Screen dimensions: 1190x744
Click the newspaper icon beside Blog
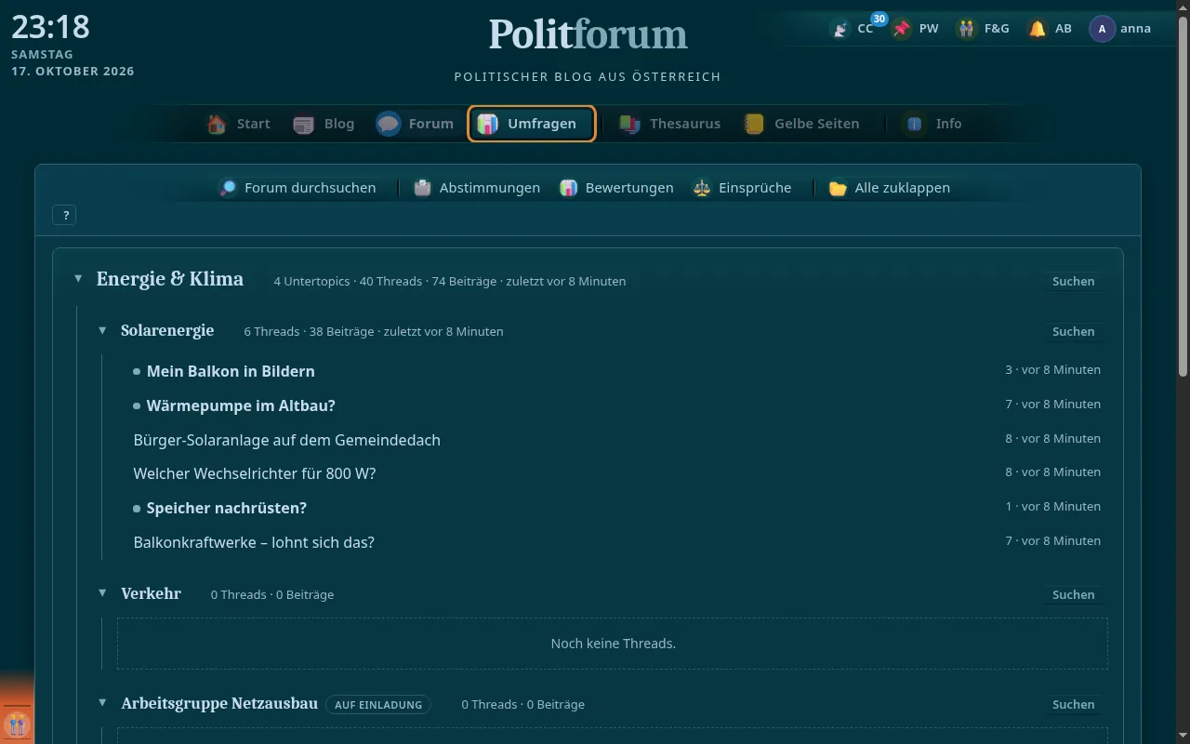(x=304, y=124)
